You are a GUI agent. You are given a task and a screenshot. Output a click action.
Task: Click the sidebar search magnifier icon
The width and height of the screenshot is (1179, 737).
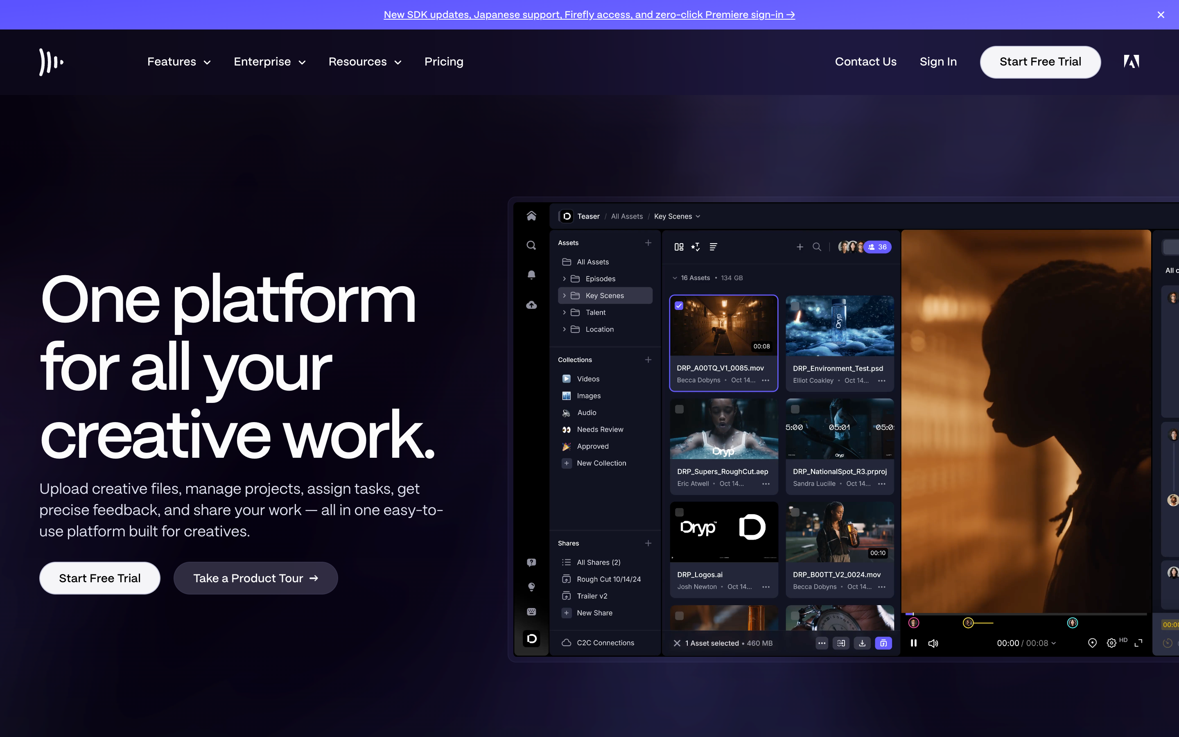coord(531,245)
